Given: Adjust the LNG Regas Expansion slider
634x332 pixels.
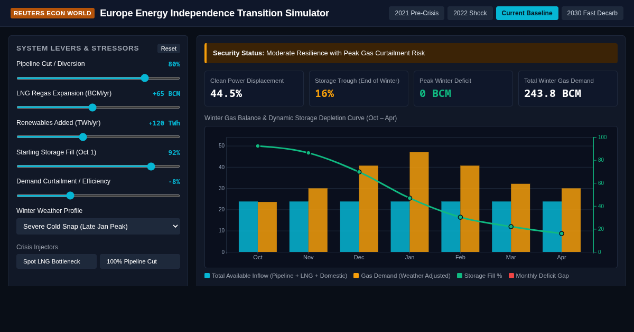Looking at the screenshot, I should tap(98, 108).
